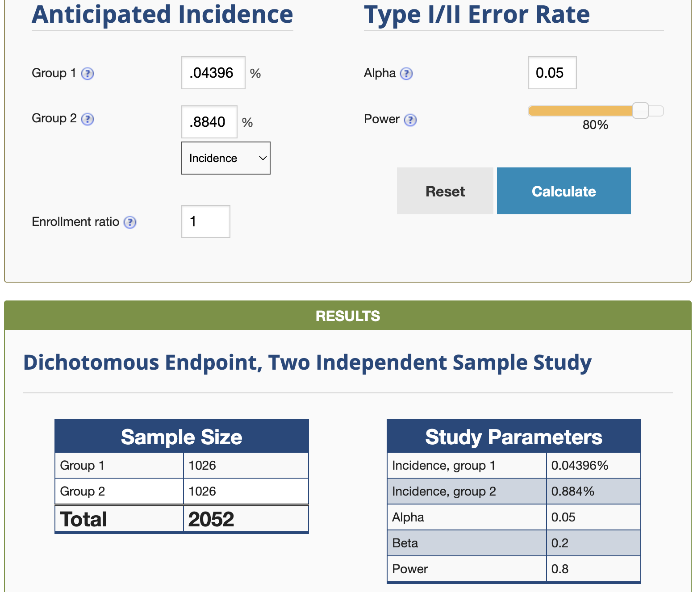
Task: Select the Alpha value input field
Action: (552, 73)
